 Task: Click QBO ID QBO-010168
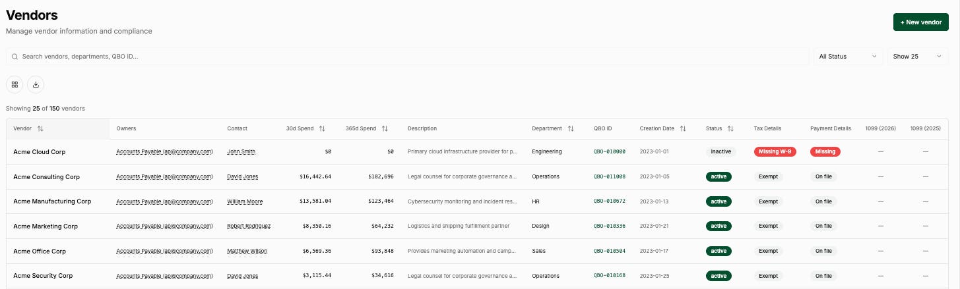pos(609,276)
